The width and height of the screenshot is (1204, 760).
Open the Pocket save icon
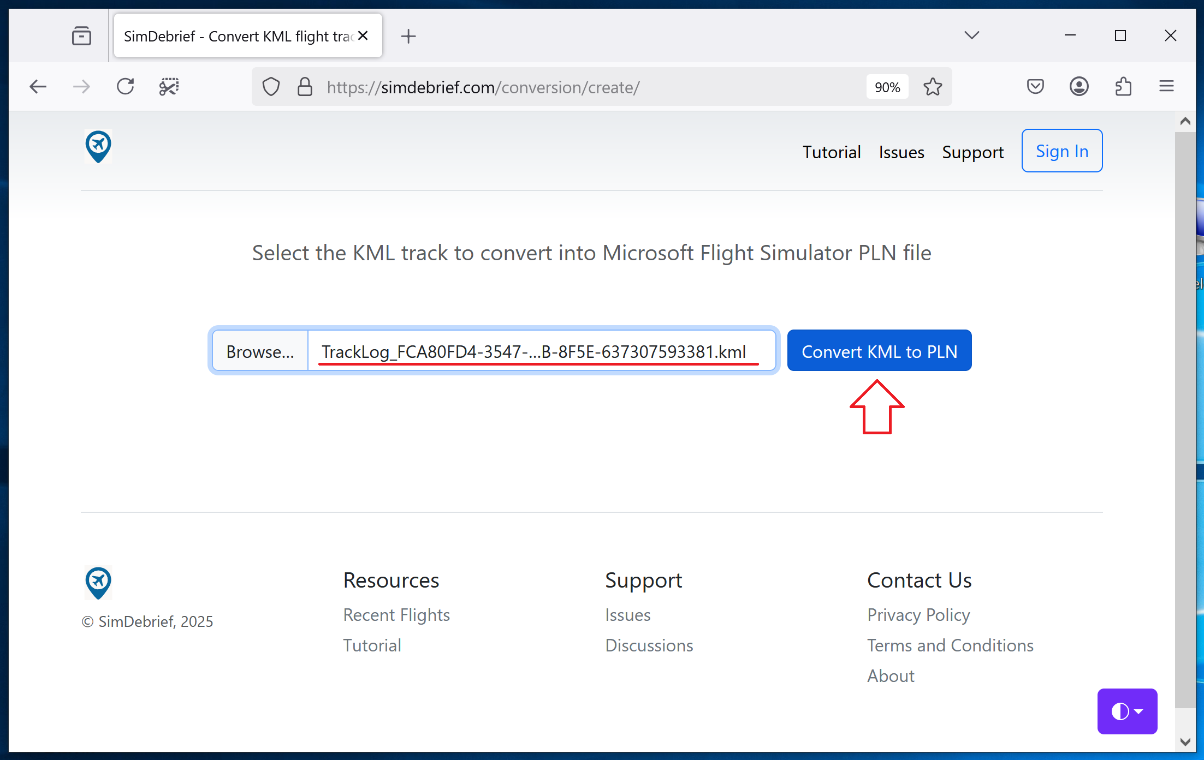click(1035, 87)
